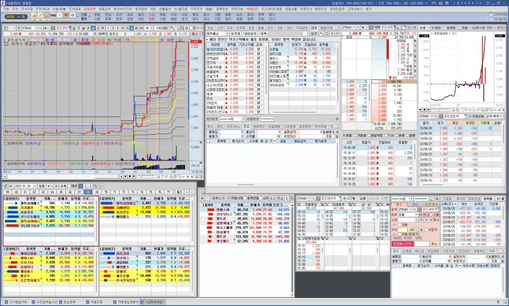Click the yellow chart icon in the top toolbar
The height and width of the screenshot is (306, 509).
coord(34,15)
